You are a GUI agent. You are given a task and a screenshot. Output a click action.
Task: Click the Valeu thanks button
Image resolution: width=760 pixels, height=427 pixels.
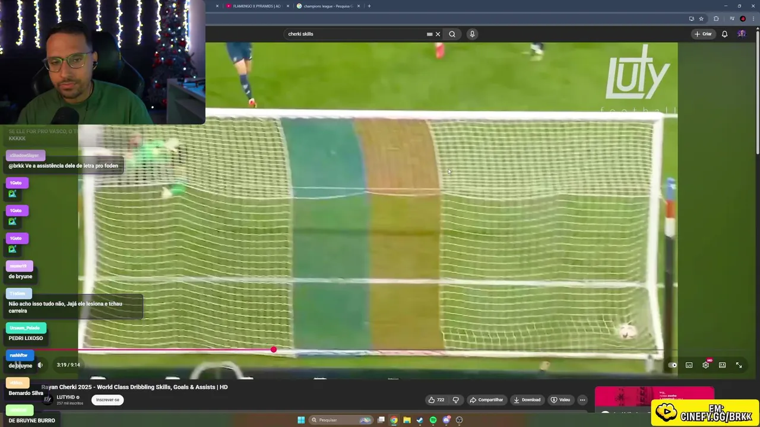[560, 400]
